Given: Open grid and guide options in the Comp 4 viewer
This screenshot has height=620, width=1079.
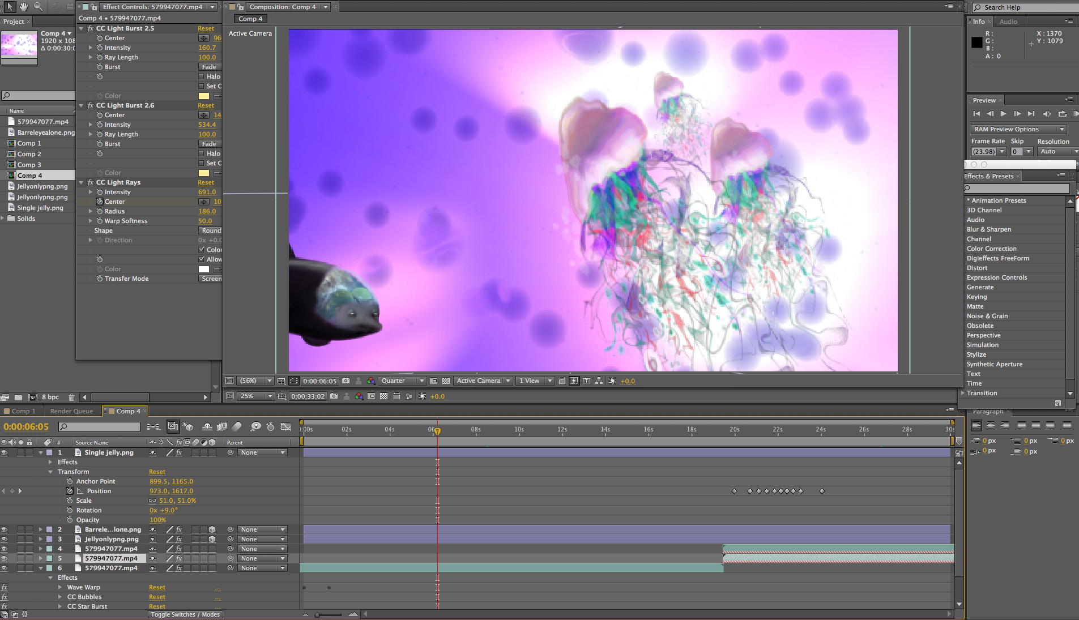Looking at the screenshot, I should (x=282, y=381).
